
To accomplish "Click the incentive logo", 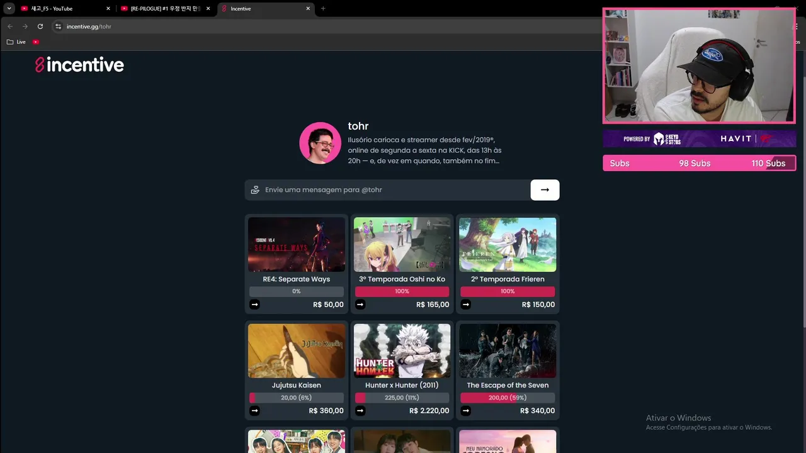I will pyautogui.click(x=79, y=65).
